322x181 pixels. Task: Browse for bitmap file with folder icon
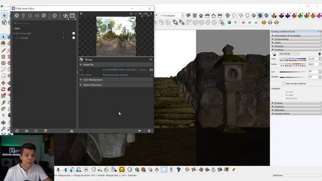[151, 70]
